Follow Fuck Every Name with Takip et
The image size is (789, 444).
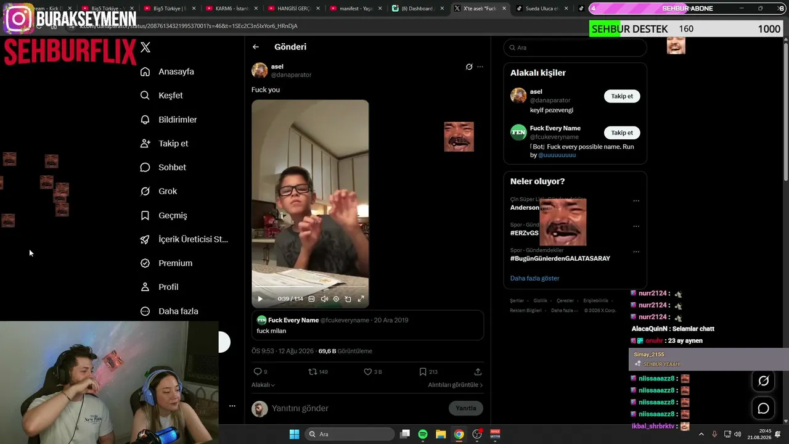622,133
